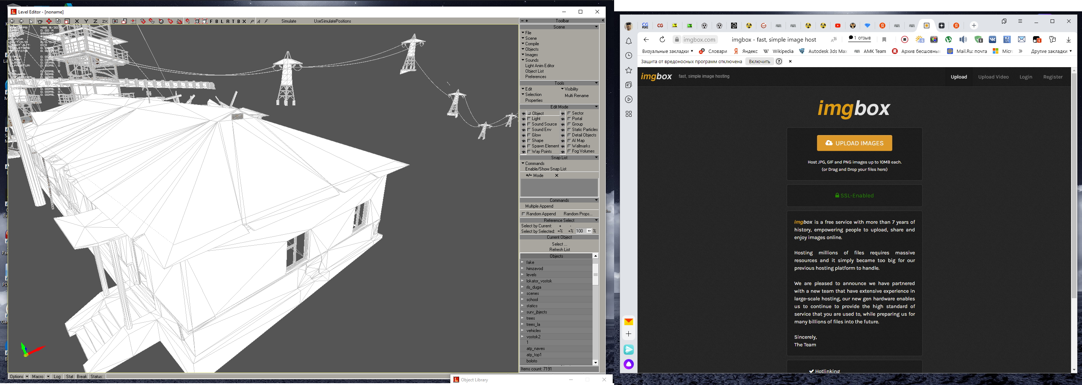This screenshot has width=1082, height=385.
Task: Click Refresh List under Current Object
Action: tap(560, 250)
